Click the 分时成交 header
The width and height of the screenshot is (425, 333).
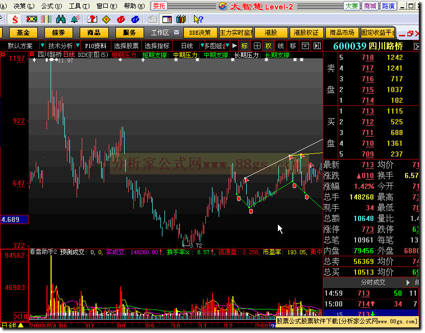point(373,283)
